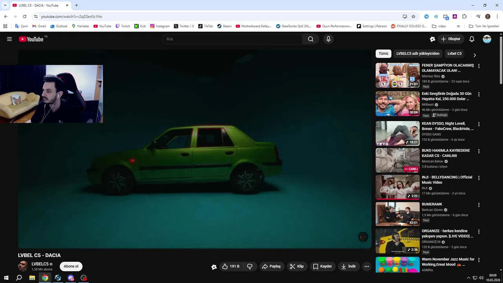
Task: Open Discord from the taskbar
Action: pyautogui.click(x=71, y=278)
